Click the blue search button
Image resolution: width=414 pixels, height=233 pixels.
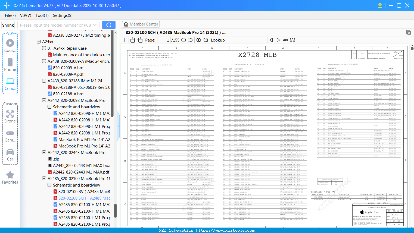tap(109, 25)
